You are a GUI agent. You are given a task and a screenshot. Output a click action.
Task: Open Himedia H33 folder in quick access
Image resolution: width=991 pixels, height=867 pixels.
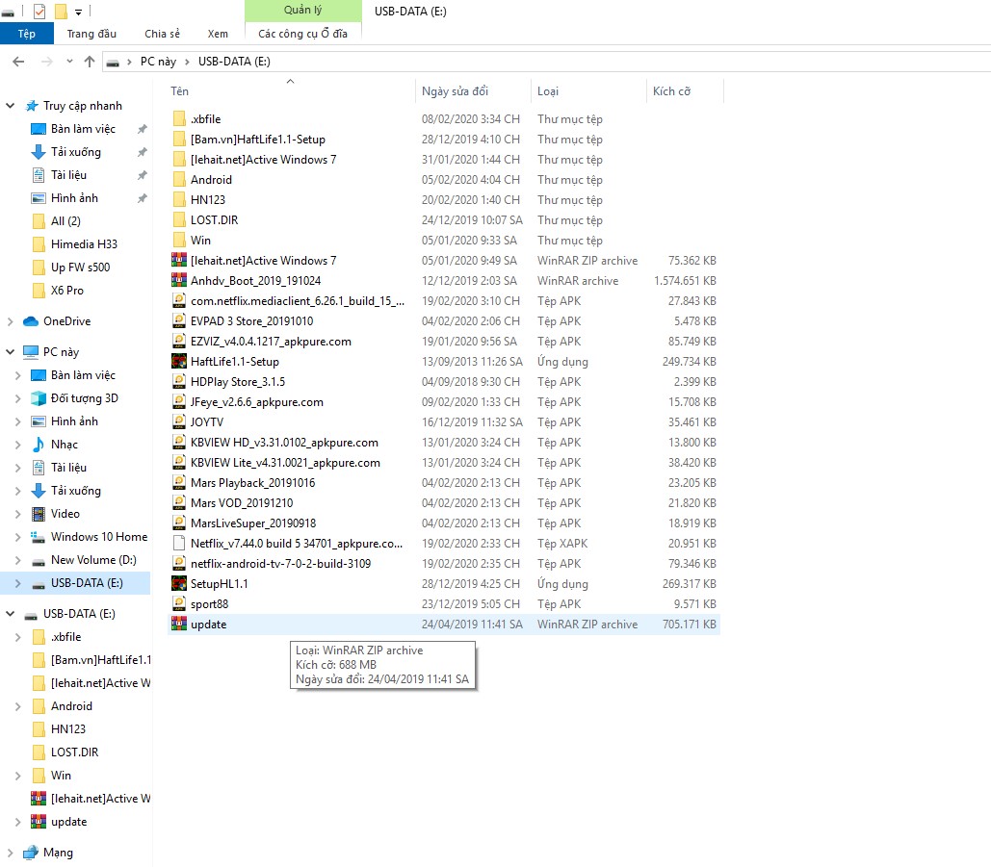pos(84,243)
